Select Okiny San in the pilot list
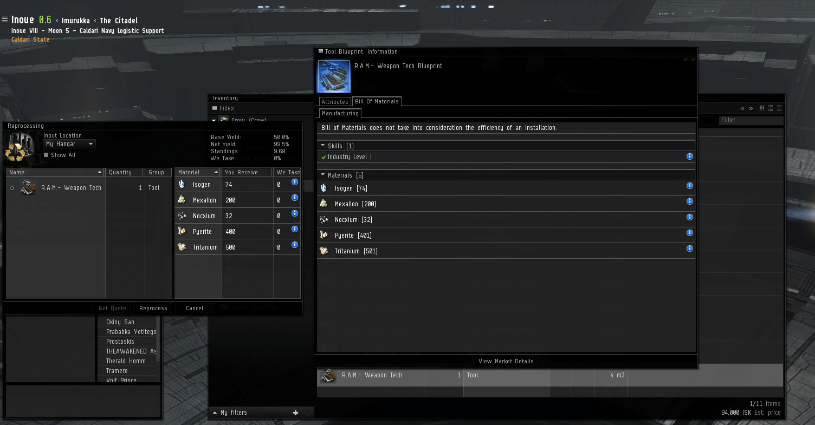Image resolution: width=815 pixels, height=425 pixels. coord(127,322)
